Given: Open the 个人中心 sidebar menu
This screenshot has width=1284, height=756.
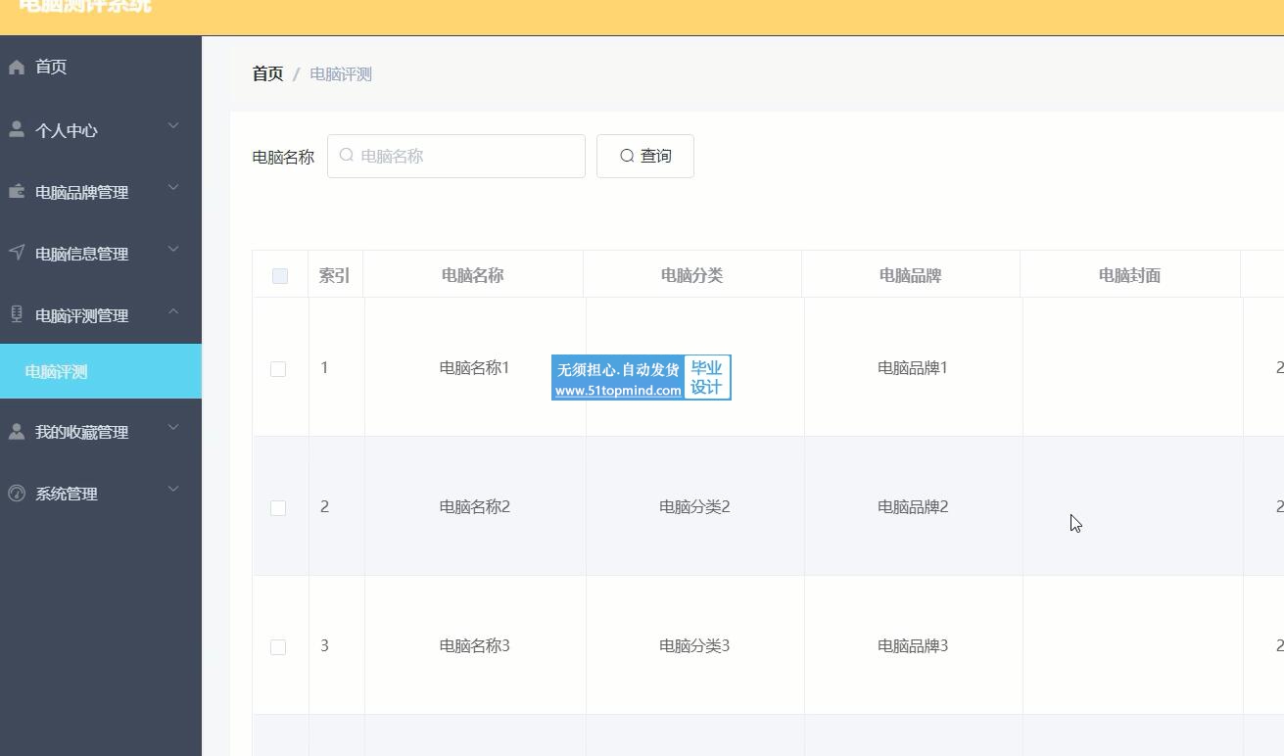Looking at the screenshot, I should tap(101, 130).
